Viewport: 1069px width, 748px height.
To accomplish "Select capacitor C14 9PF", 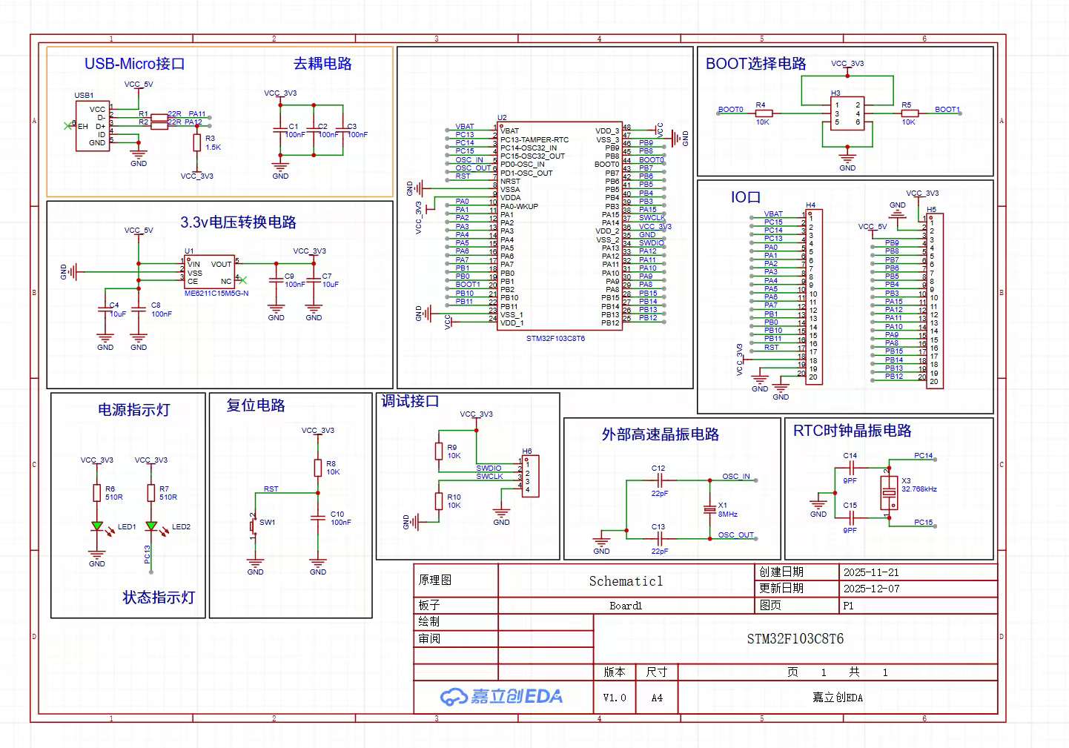I will 850,469.
